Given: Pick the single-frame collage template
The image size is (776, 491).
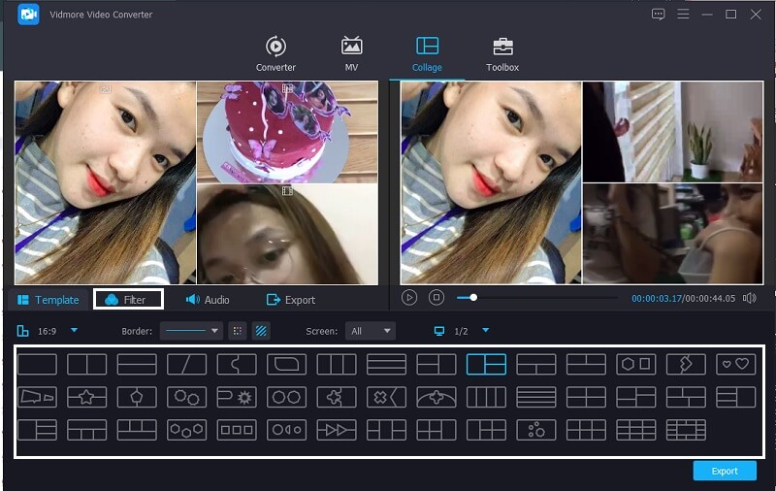Looking at the screenshot, I should point(37,365).
